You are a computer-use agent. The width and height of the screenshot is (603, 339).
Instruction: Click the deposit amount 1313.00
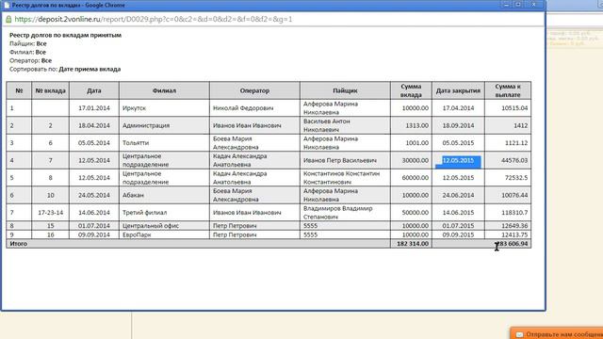pos(416,125)
